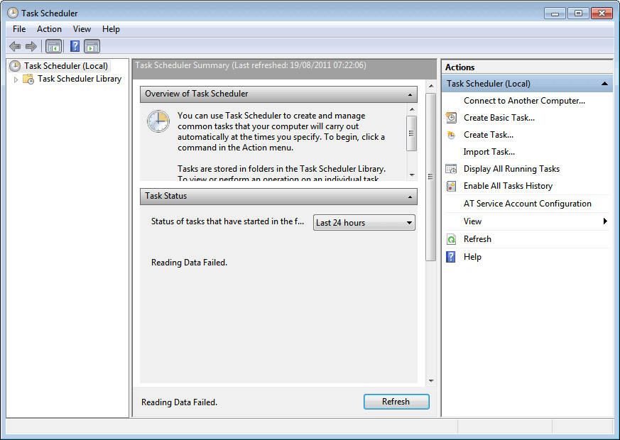Click the Enable All Tasks History icon
620x440 pixels.
click(451, 186)
